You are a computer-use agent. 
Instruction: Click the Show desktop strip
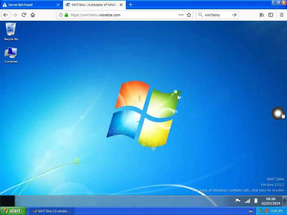(285, 201)
